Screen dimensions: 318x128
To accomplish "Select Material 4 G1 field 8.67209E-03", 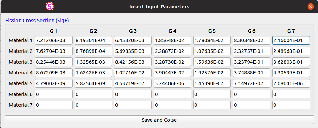I will point(54,73).
